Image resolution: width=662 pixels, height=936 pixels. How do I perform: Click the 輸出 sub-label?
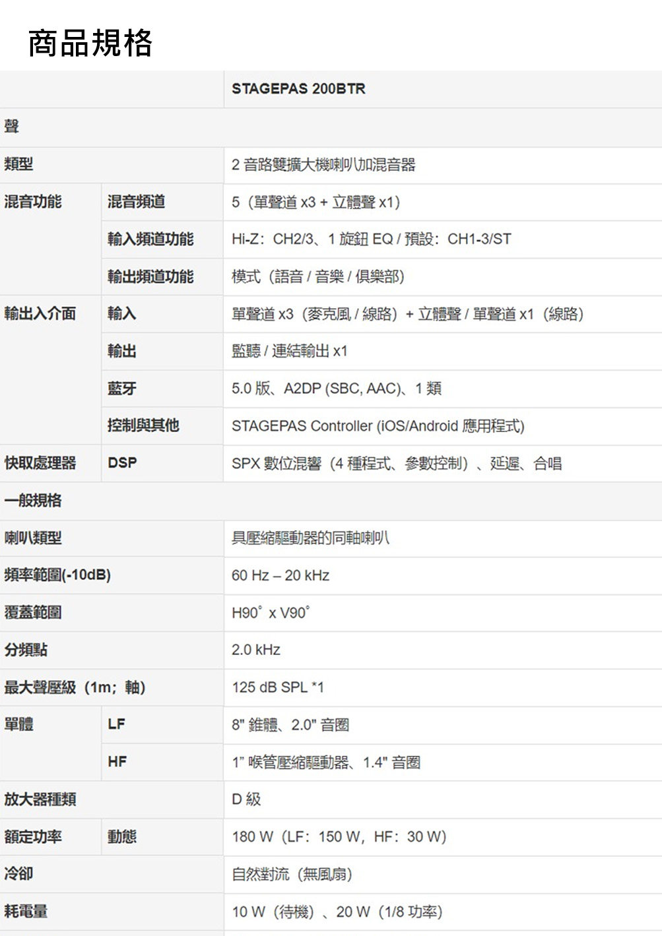point(122,351)
